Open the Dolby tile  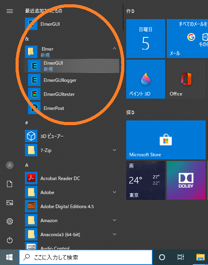(186, 180)
